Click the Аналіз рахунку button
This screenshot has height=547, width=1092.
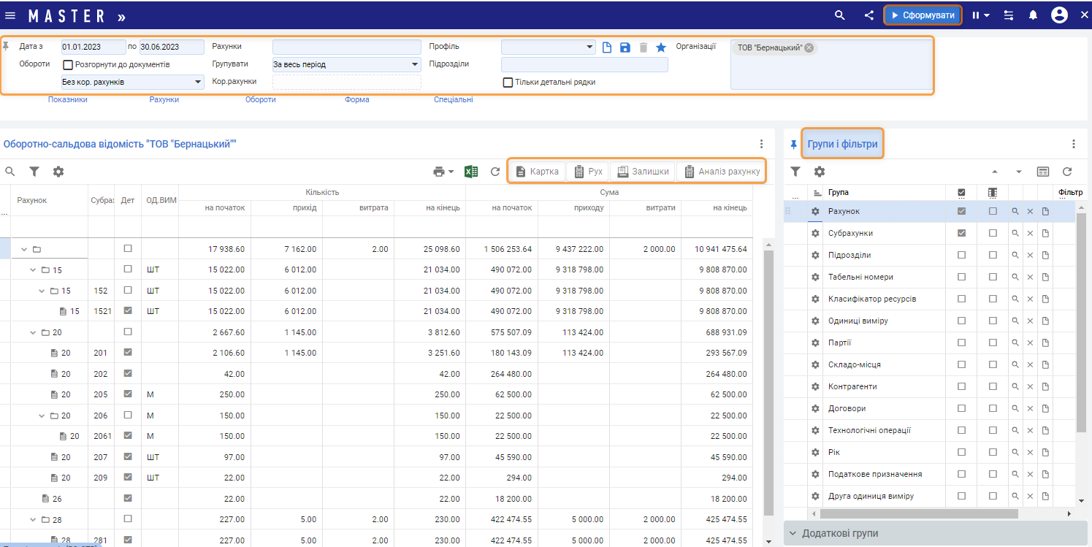722,172
